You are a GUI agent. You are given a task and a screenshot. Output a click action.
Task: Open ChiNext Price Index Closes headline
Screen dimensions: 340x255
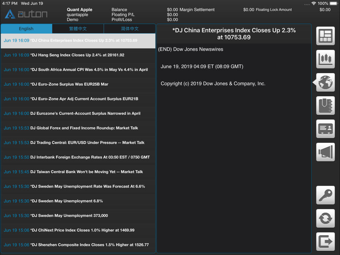click(78, 230)
